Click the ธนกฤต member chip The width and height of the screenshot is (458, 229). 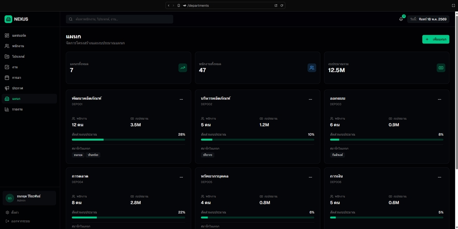(x=78, y=155)
